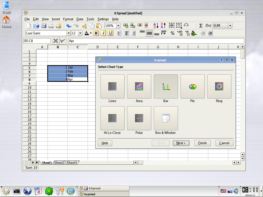Toggle multi-row text wrapping
Image resolution: width=263 pixels, height=197 pixels.
[164, 33]
